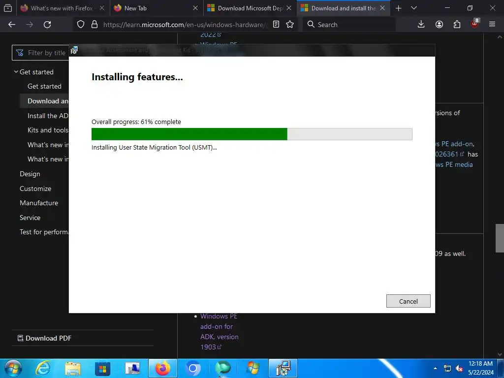Open the Firefox downloads panel
504x378 pixels.
[x=421, y=25]
